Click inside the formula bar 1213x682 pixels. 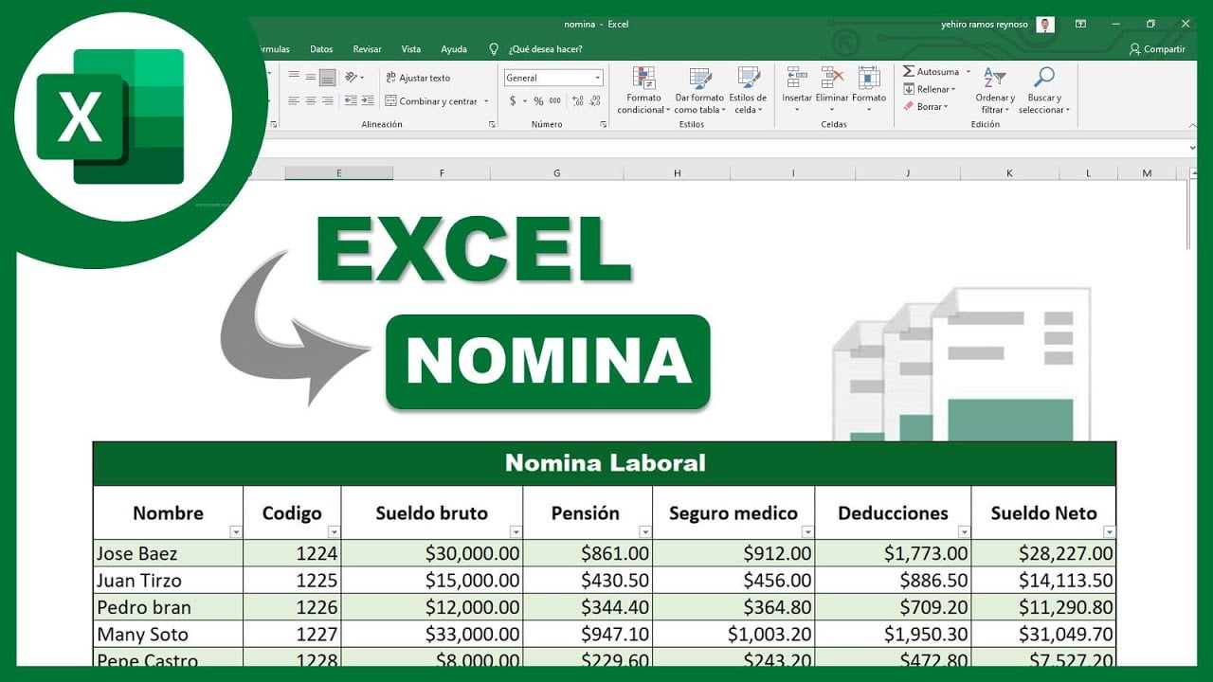click(x=720, y=148)
